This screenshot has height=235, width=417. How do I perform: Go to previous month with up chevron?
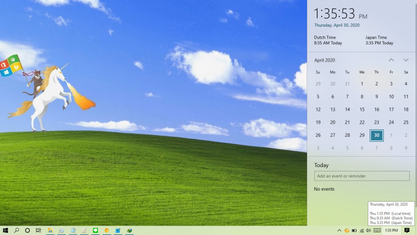pyautogui.click(x=391, y=60)
